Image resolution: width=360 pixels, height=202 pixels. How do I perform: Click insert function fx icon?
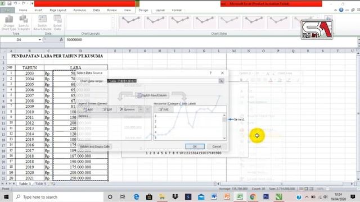[61, 40]
